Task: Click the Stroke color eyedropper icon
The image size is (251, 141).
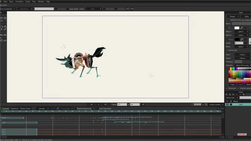Action: (x=242, y=39)
